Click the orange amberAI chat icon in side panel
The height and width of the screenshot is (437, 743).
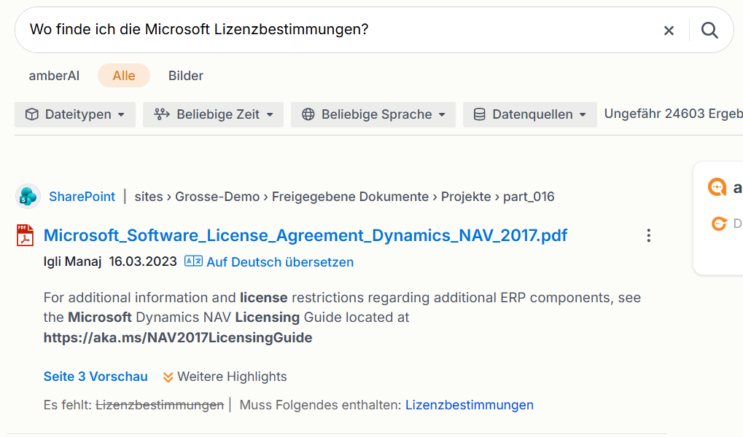[x=717, y=187]
